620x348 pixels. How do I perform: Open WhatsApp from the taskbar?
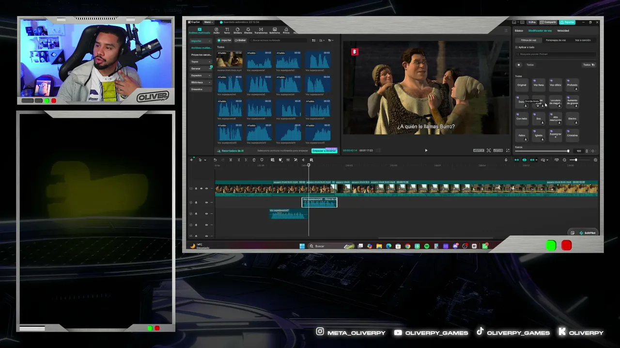tap(484, 246)
